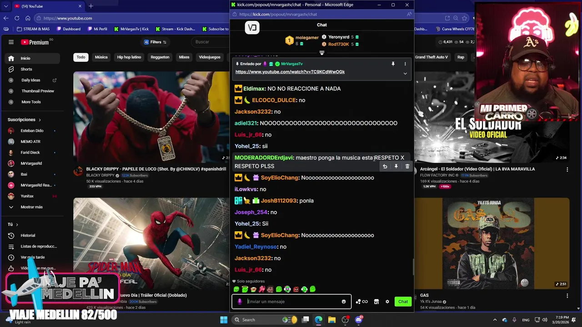Insert the first green quick emote
The image size is (582, 327).
[236, 289]
